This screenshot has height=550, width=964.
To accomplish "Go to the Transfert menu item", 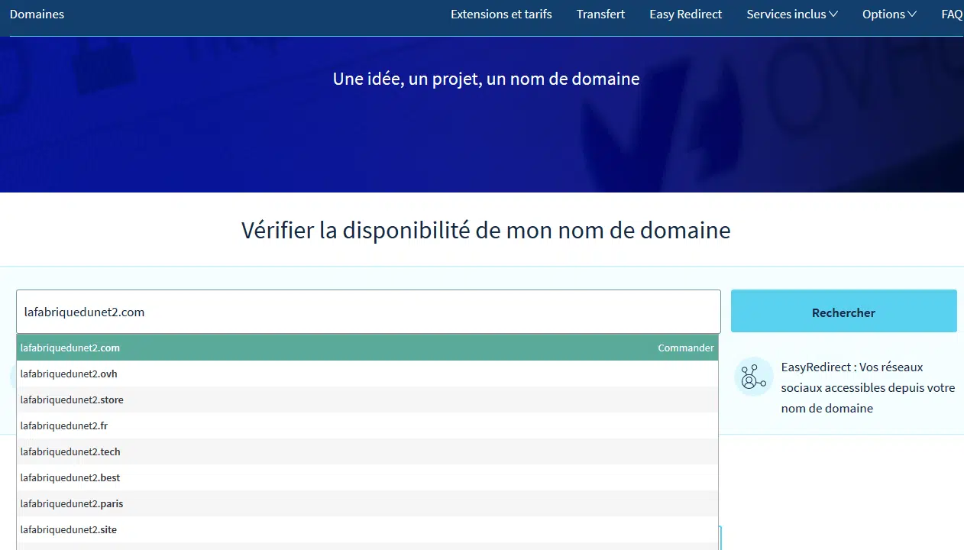I will coord(600,15).
